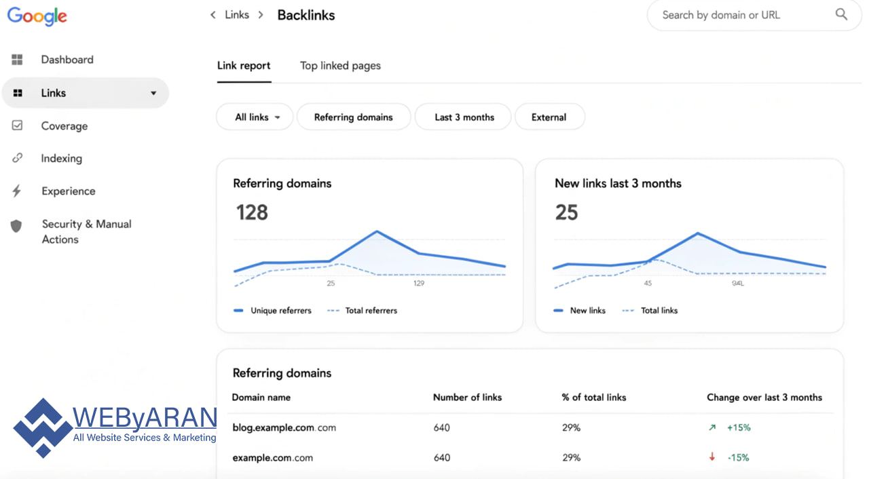The width and height of the screenshot is (869, 479).
Task: Click the Security & Manual Actions shield icon
Action: pos(17,226)
